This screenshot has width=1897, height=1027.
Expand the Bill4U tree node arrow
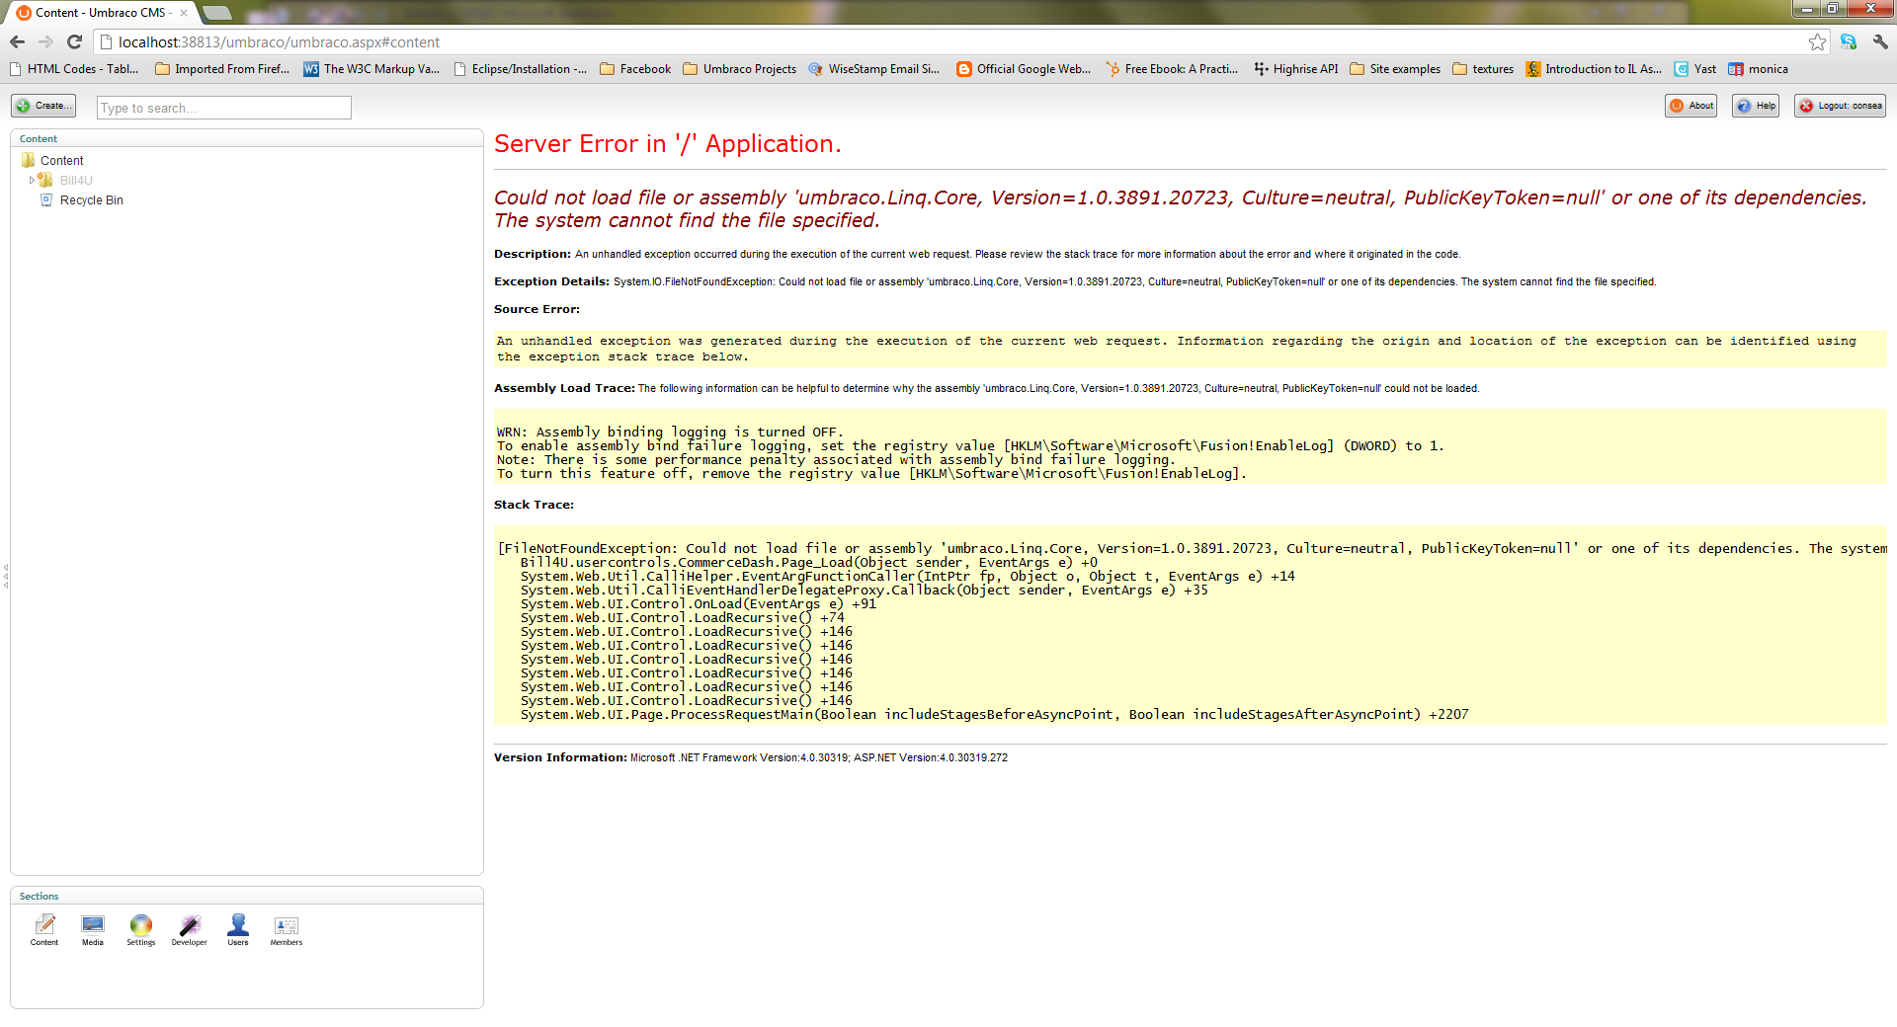tap(32, 180)
